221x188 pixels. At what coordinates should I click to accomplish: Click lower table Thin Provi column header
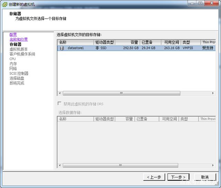tap(207, 119)
